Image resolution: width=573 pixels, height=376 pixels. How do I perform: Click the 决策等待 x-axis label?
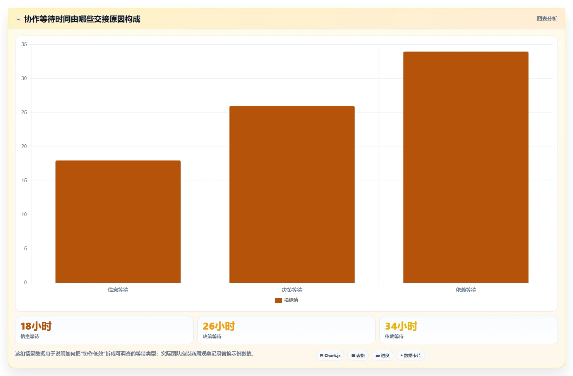[x=292, y=290]
